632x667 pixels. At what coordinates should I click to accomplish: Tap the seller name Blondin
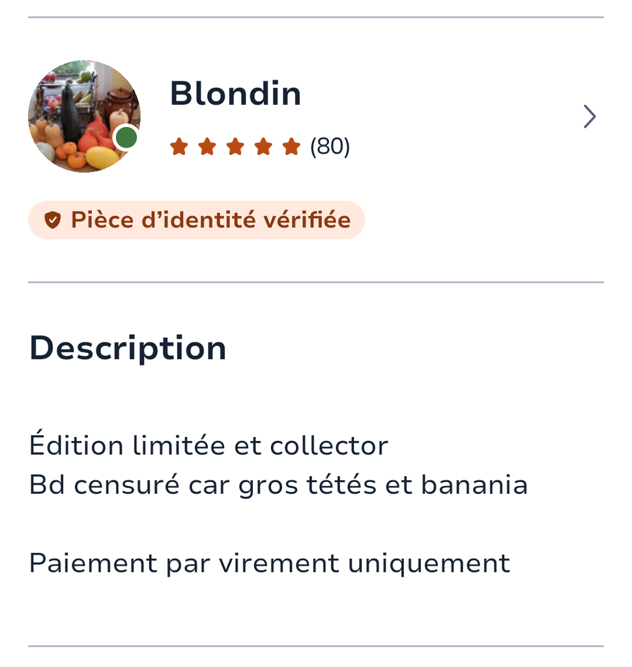pyautogui.click(x=235, y=94)
